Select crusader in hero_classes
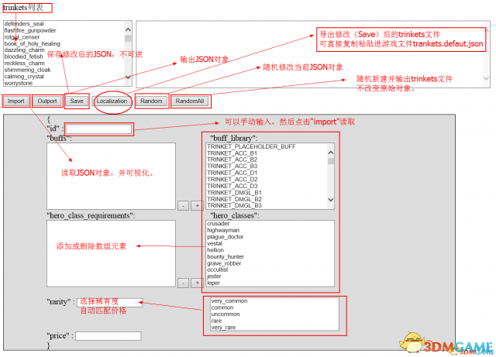Screen dimensions: 496x357 tap(219, 224)
